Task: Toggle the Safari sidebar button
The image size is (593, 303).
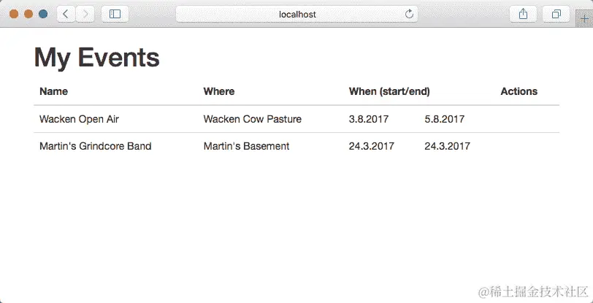Action: 115,14
